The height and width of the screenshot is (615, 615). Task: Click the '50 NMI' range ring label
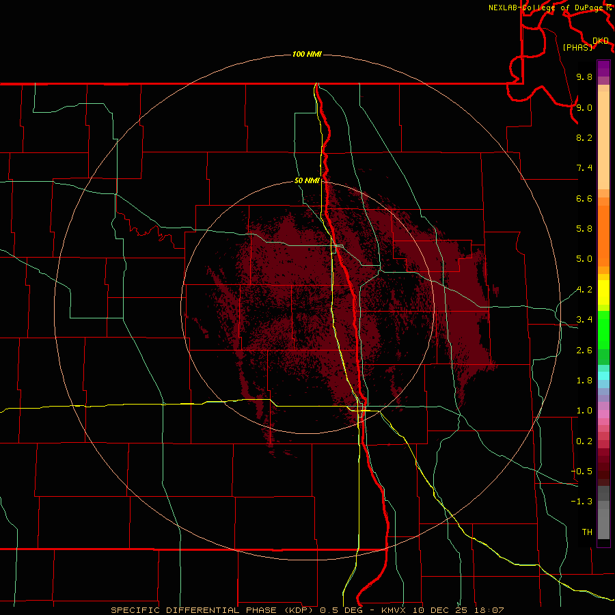[x=307, y=181]
